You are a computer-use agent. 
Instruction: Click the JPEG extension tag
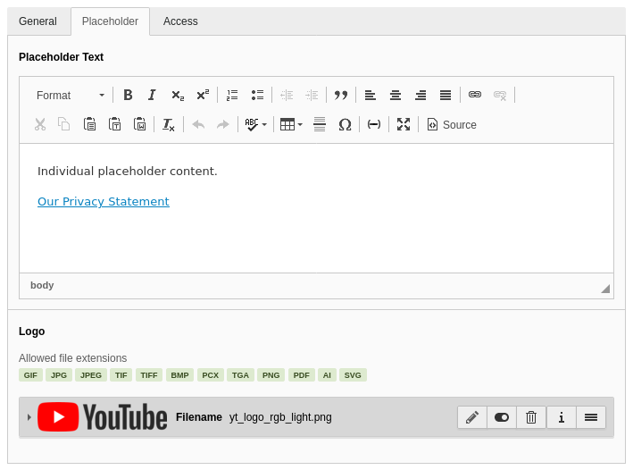[91, 375]
